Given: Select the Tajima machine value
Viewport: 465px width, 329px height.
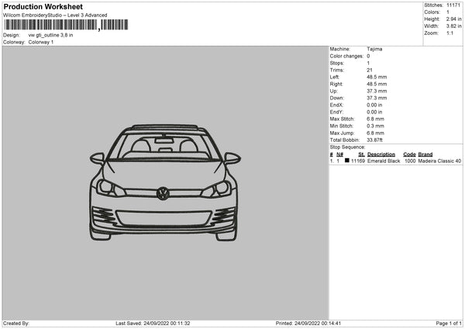Looking at the screenshot, I should pos(374,49).
